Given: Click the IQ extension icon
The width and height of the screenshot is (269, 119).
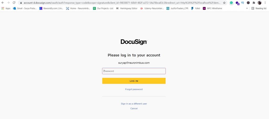Looking at the screenshot, I should pos(242,3).
